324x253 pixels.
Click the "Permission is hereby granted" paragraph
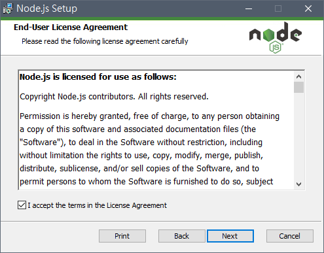point(149,148)
